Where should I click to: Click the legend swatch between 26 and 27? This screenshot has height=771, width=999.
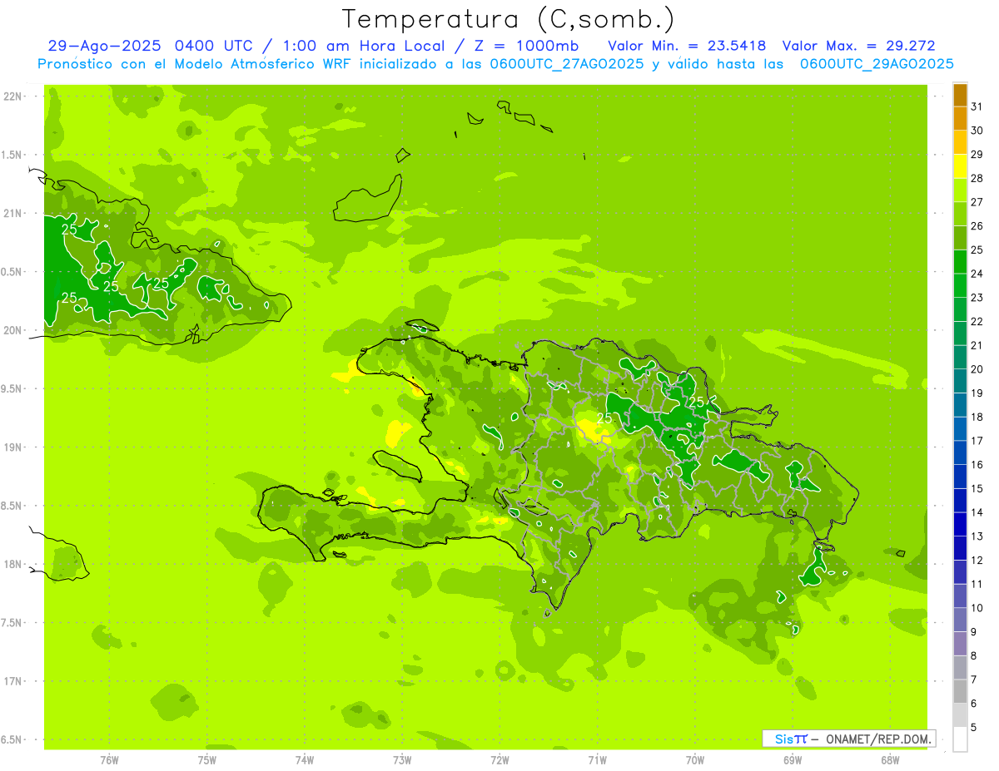(x=960, y=214)
